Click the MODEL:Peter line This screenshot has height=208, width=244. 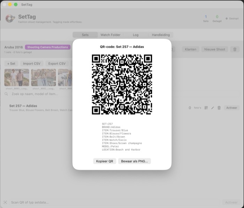click(x=110, y=146)
